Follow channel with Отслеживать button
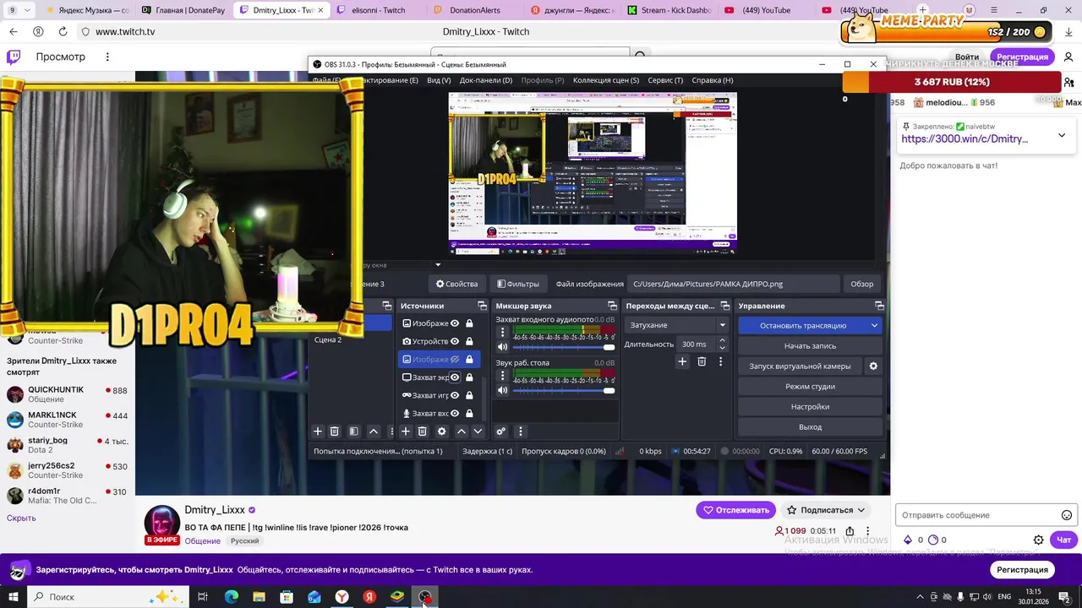 736,510
